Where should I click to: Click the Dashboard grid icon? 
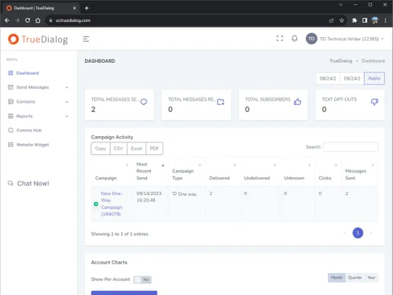click(10, 73)
